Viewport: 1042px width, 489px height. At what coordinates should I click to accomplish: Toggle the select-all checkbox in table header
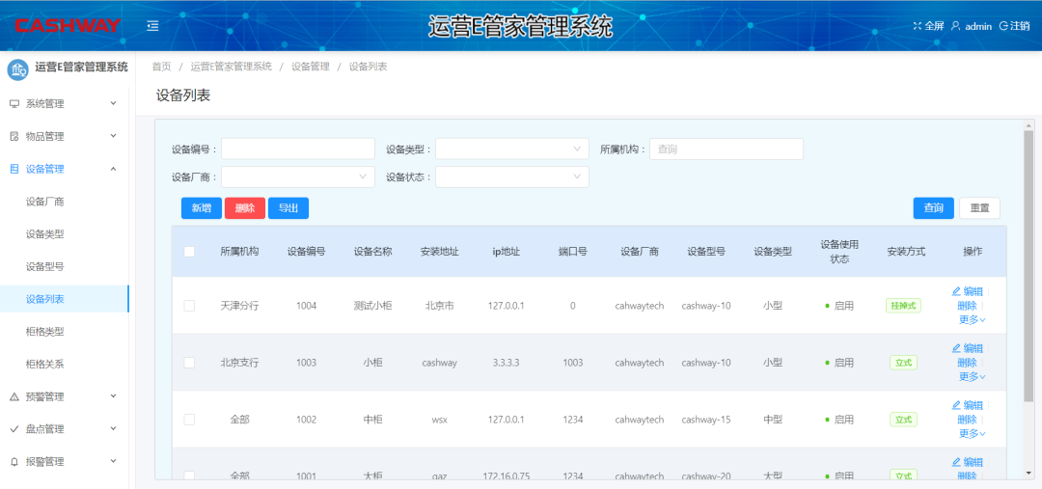[189, 252]
